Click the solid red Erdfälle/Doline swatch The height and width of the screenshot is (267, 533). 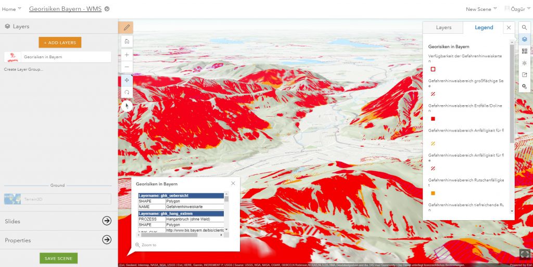tap(433, 119)
